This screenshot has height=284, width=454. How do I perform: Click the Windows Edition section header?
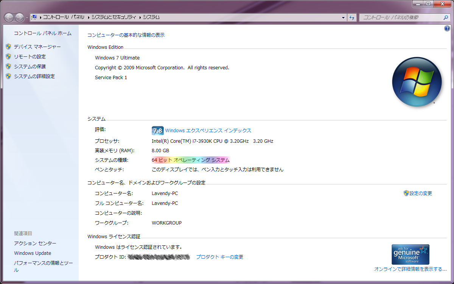105,47
